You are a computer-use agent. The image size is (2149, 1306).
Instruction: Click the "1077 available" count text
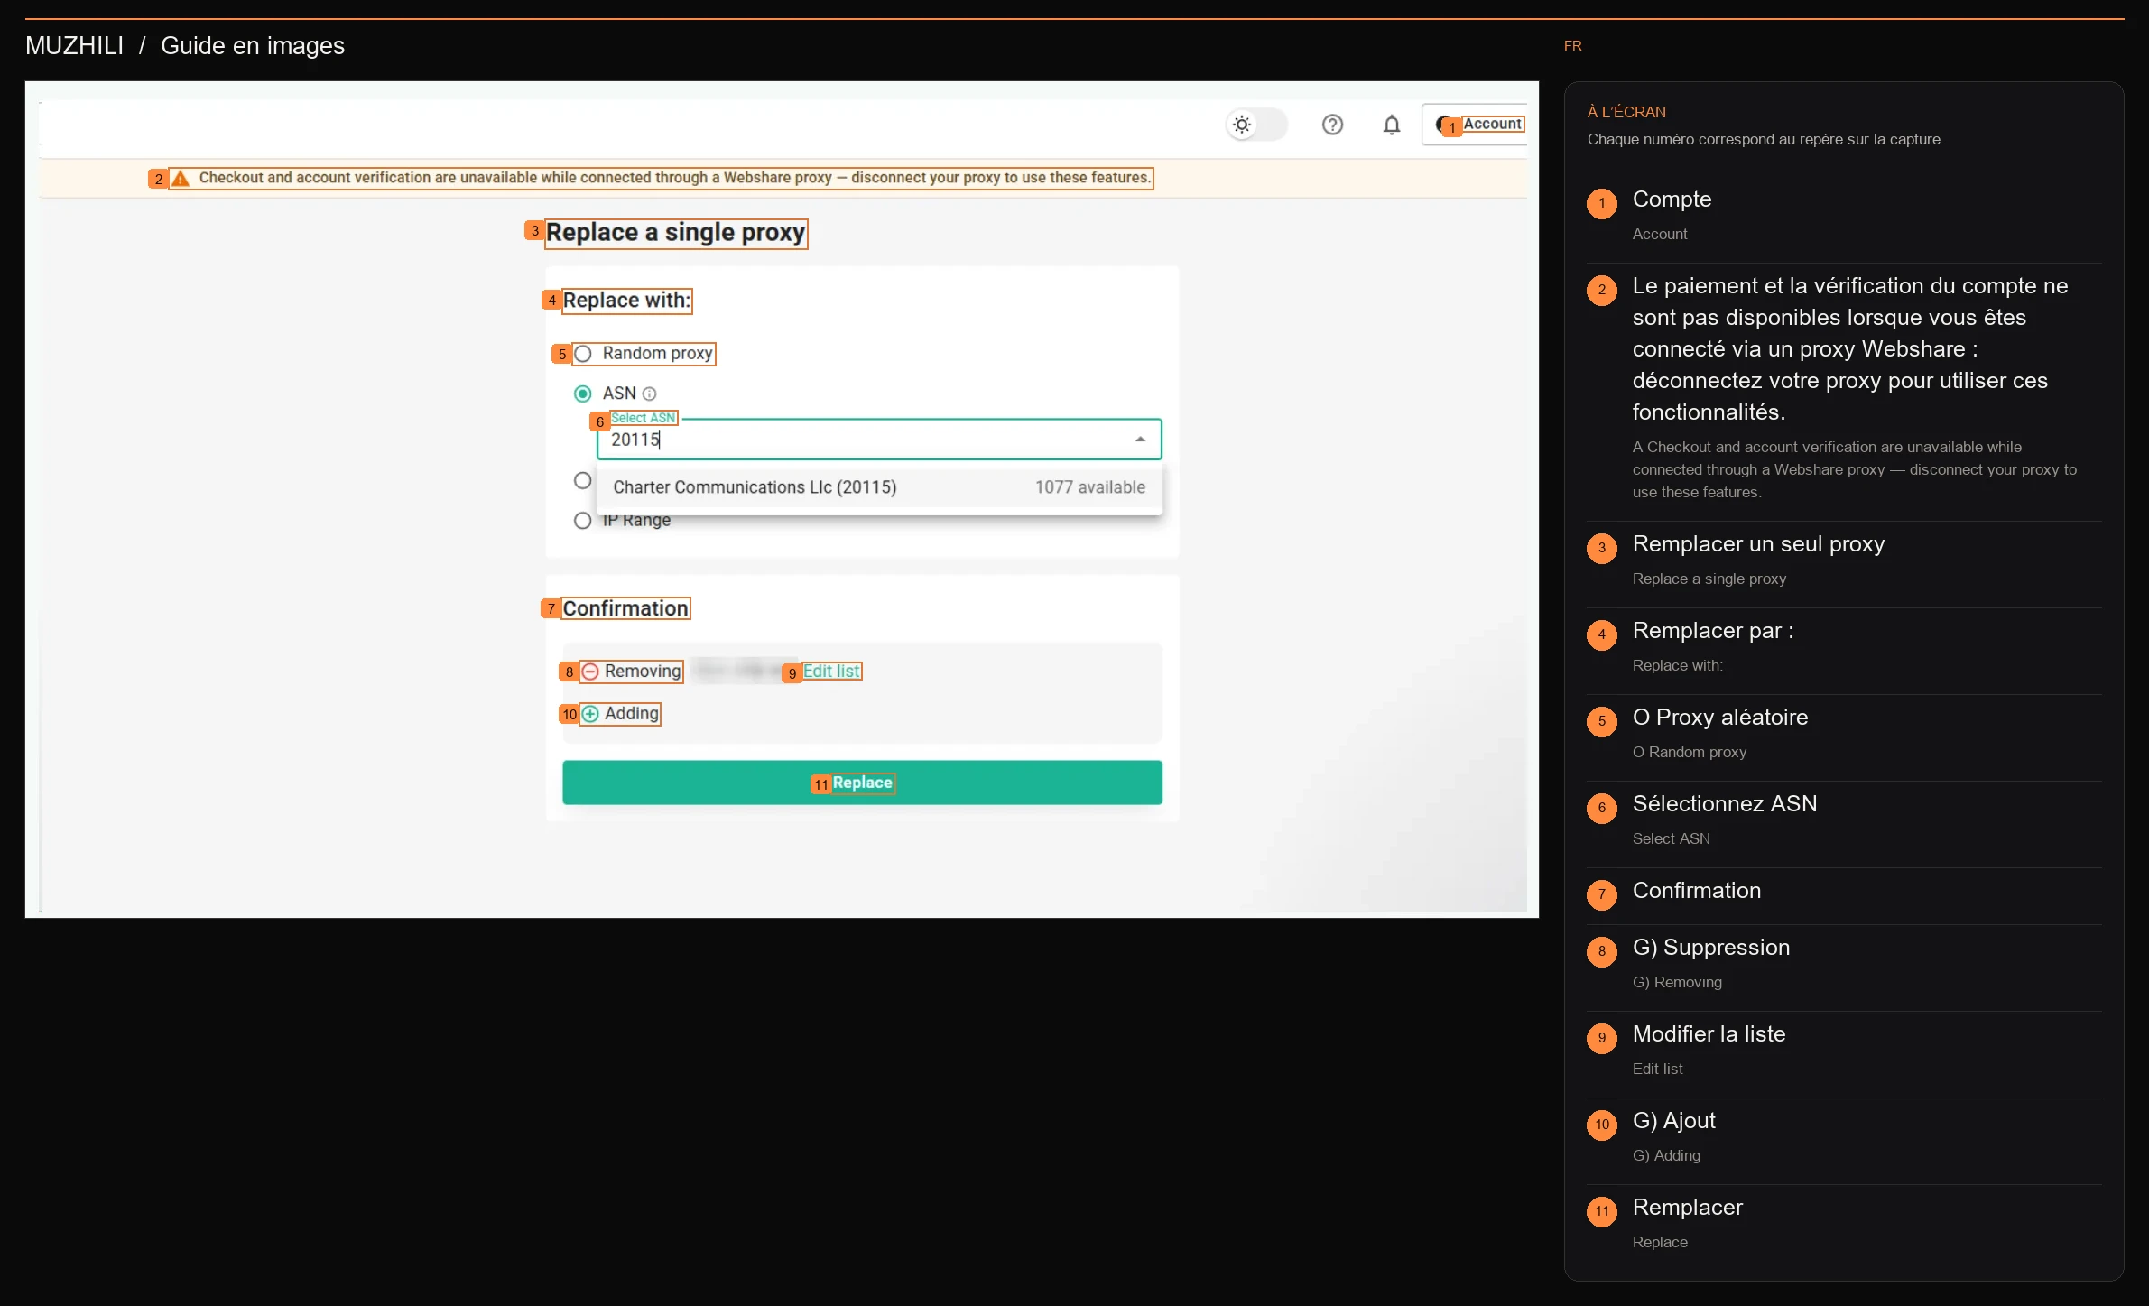[1090, 487]
